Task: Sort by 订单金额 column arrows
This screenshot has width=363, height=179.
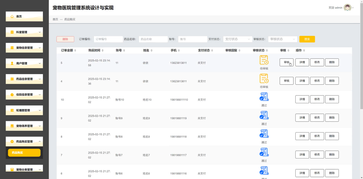Action: (75, 50)
